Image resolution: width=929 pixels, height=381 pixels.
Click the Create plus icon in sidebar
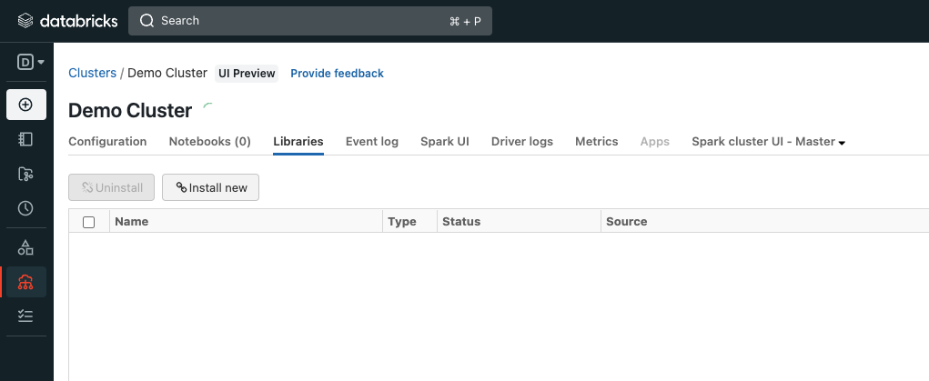tap(26, 105)
